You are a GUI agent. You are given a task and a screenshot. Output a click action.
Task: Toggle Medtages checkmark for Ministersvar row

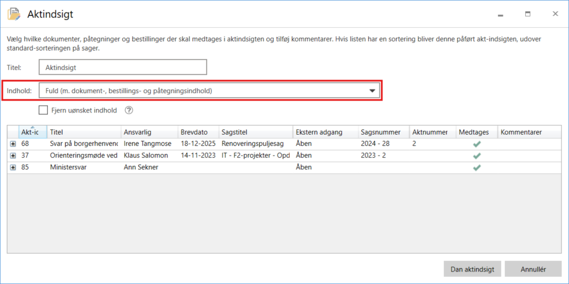(477, 168)
